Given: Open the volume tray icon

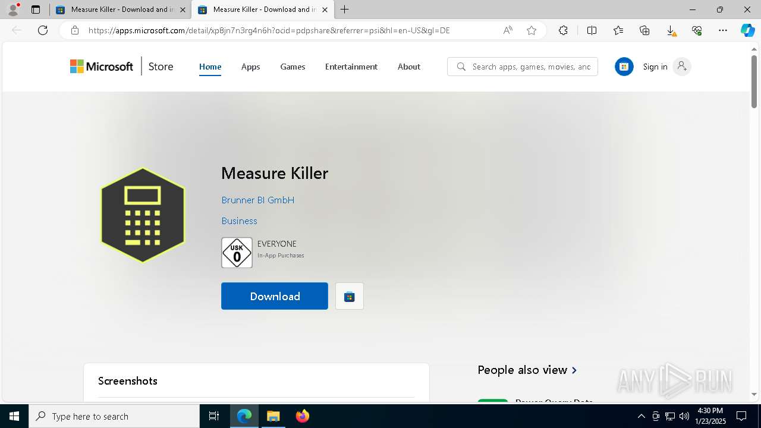Looking at the screenshot, I should tap(684, 416).
